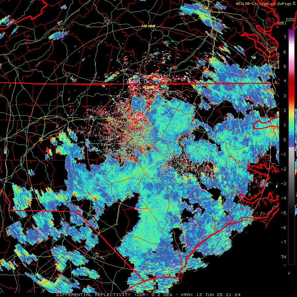This screenshot has height=297, width=297.
Task: Click the -4 value on the dB scale
Action: pyautogui.click(x=283, y=198)
